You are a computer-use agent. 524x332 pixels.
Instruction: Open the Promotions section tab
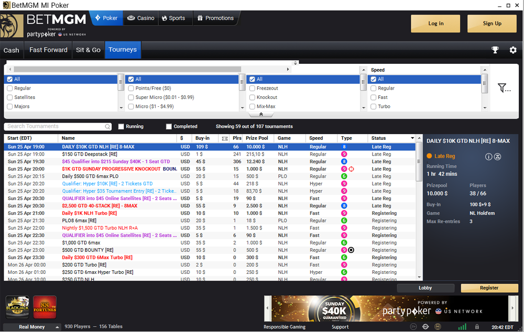click(215, 18)
